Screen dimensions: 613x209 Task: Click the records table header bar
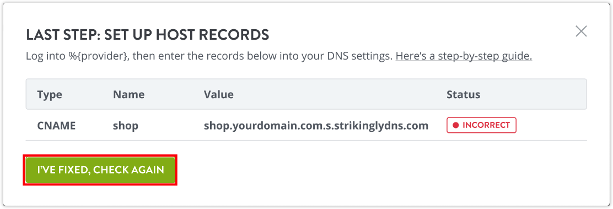click(306, 94)
